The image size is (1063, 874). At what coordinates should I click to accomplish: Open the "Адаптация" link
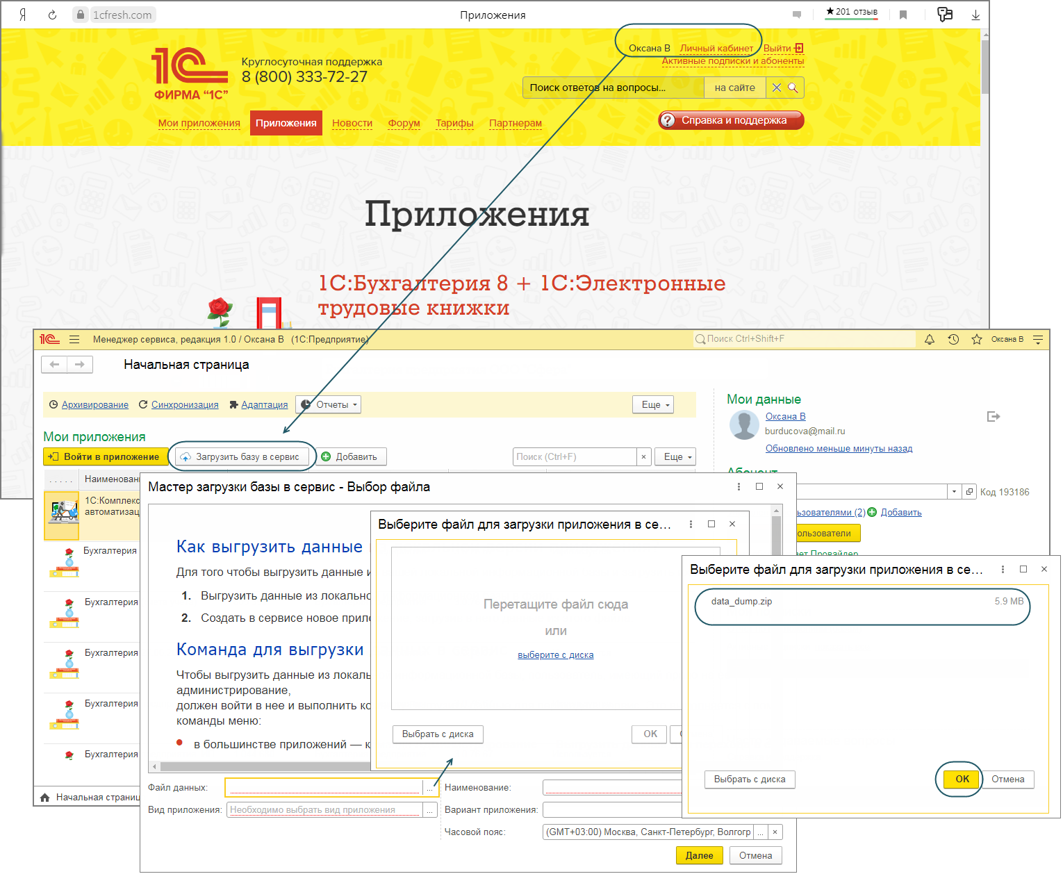[264, 404]
